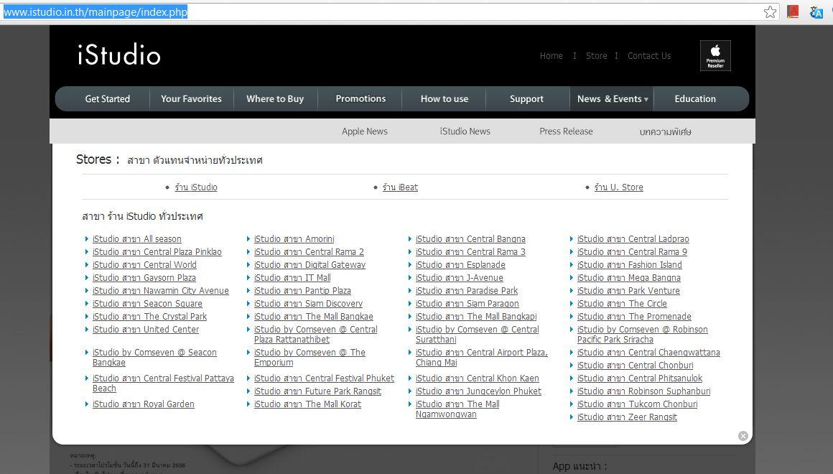
Task: Open the Press Release tab
Action: click(566, 131)
